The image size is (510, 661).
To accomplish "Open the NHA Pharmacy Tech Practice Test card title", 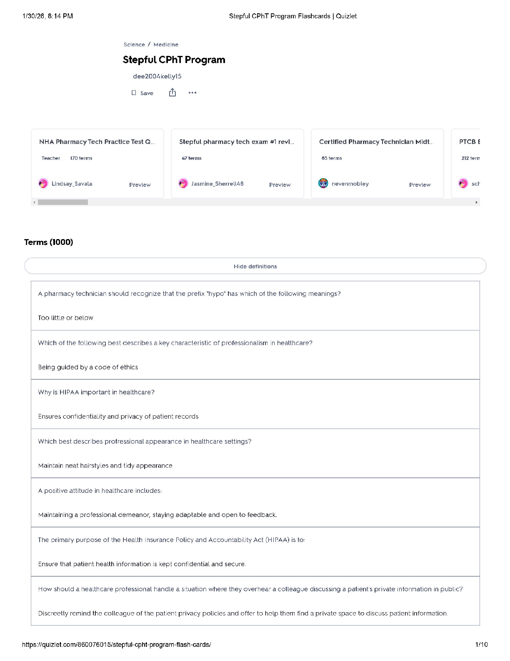I will coord(97,142).
